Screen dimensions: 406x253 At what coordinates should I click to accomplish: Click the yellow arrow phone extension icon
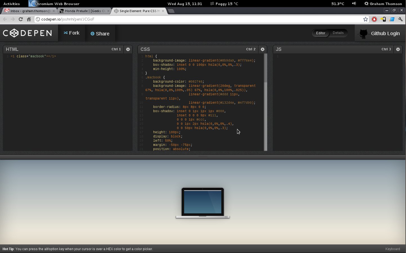tap(383, 19)
